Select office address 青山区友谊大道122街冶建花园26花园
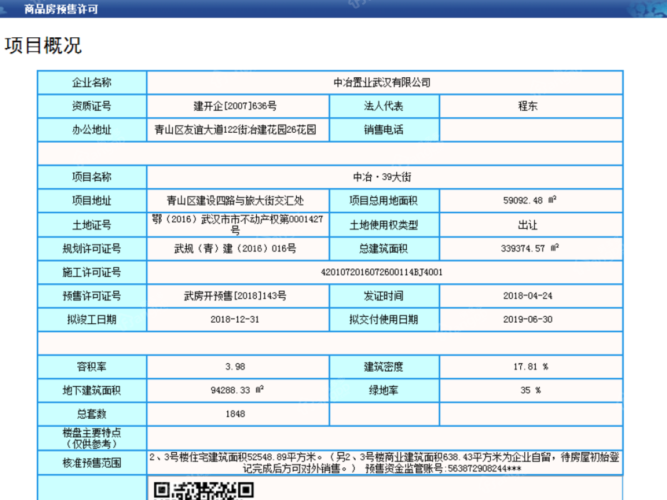Image resolution: width=667 pixels, height=500 pixels. [x=235, y=130]
